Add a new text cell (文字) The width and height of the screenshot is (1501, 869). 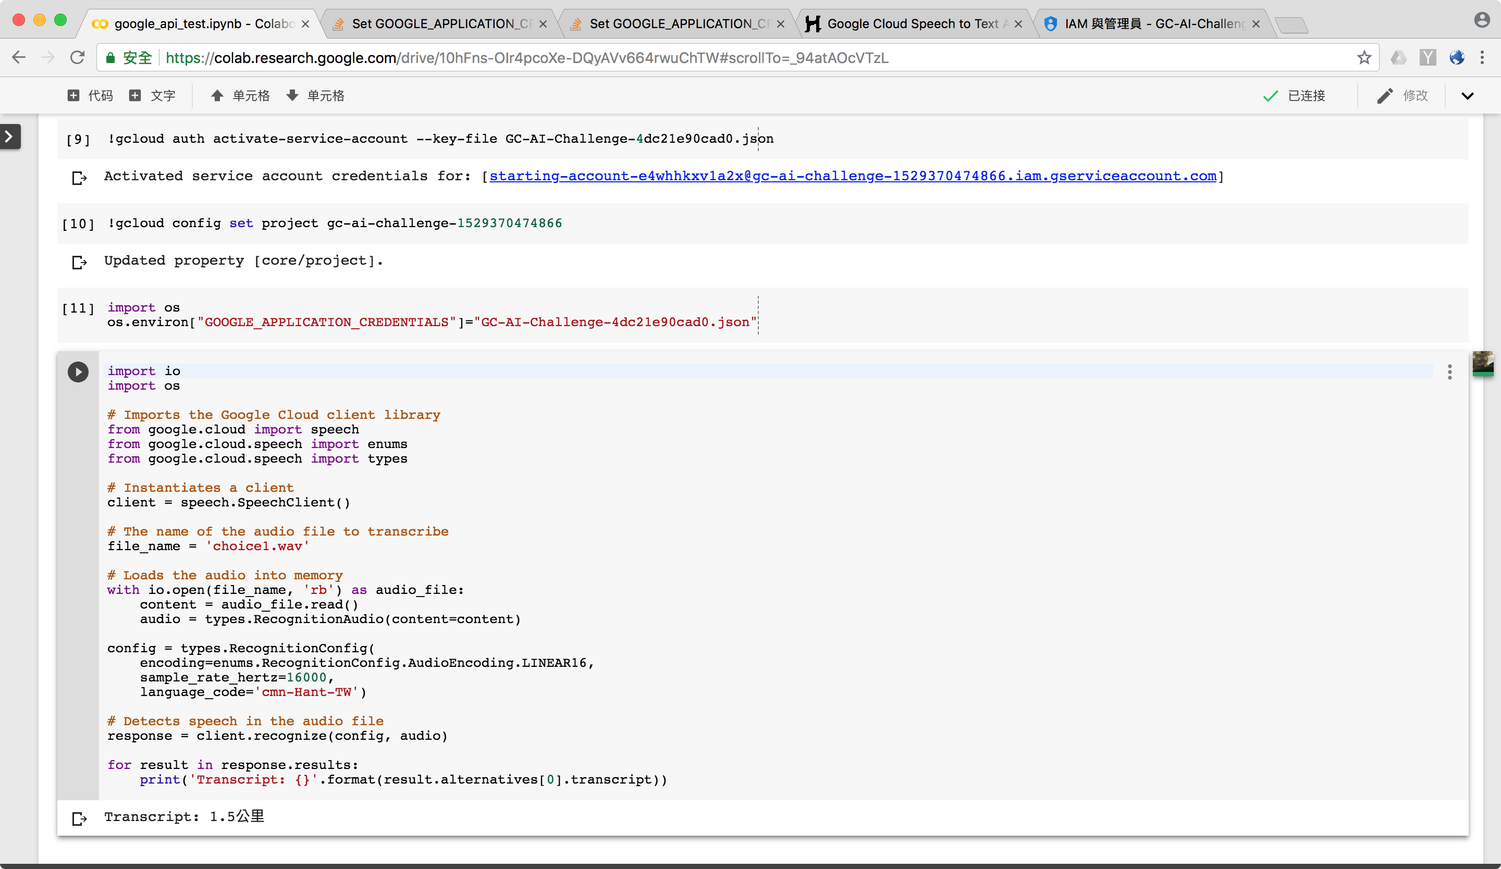tap(153, 96)
